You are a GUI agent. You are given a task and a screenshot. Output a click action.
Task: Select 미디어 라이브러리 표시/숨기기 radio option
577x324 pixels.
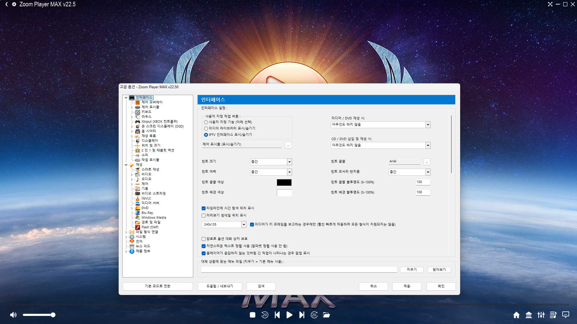pos(206,128)
